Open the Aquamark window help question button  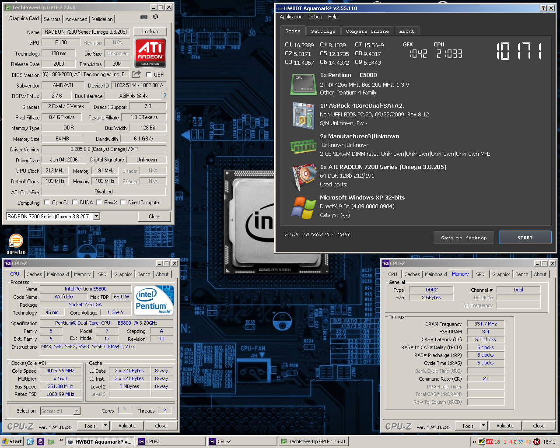pos(543,8)
